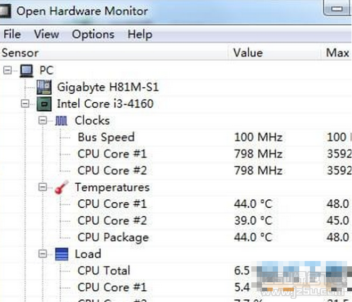Click the Intel Core i3-4160 chip icon
The width and height of the screenshot is (352, 302).
(x=44, y=103)
